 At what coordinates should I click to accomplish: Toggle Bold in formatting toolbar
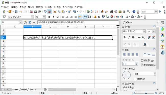tap(49, 17)
